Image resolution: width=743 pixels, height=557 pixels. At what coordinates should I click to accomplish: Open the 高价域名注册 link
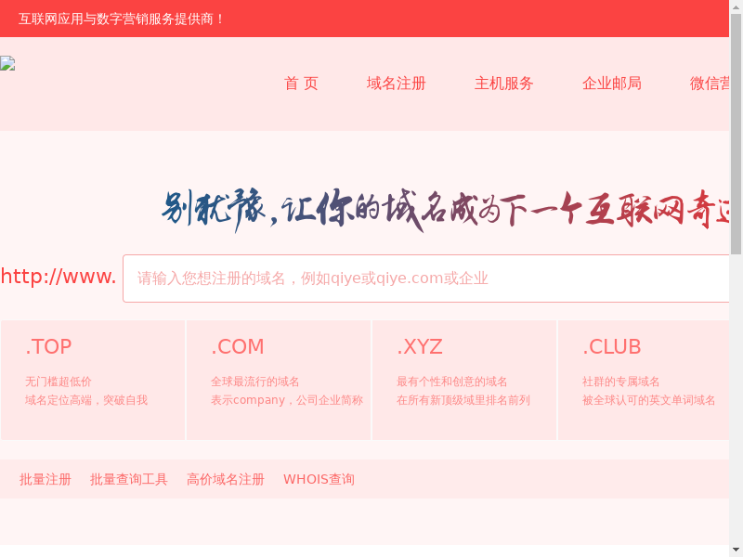click(x=226, y=479)
